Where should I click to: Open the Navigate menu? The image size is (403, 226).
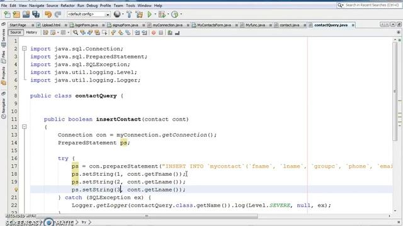pos(37,6)
